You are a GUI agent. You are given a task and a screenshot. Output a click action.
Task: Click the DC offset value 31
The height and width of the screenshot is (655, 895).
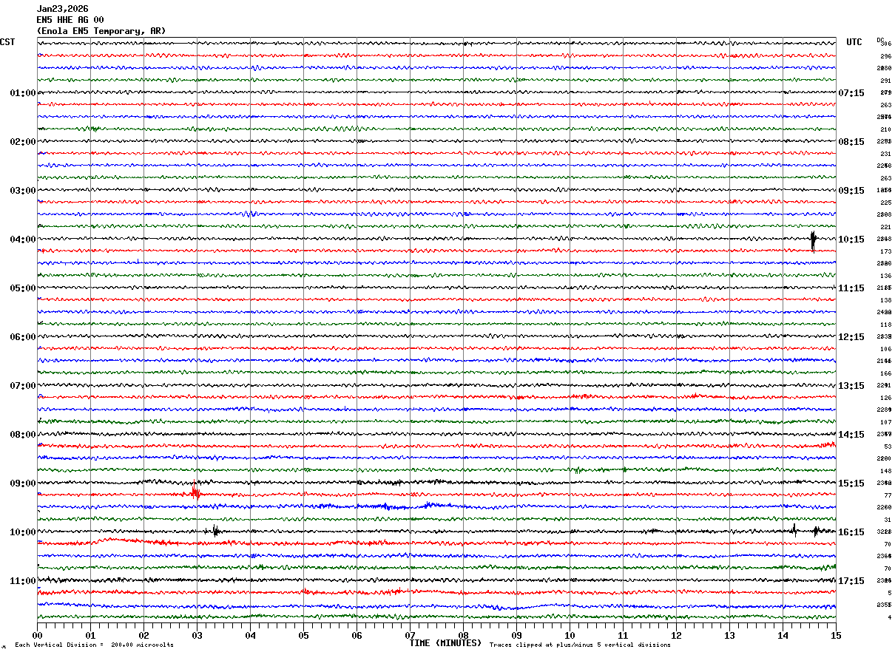point(887,520)
